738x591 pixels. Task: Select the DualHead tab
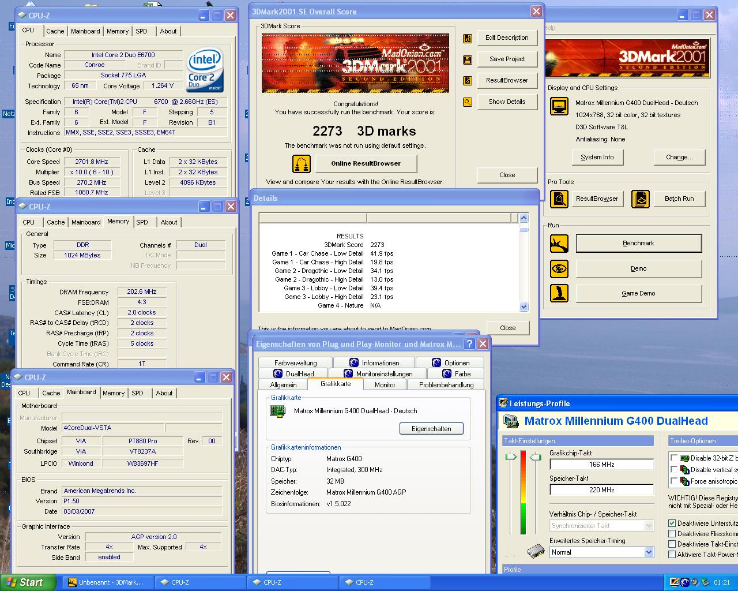293,374
